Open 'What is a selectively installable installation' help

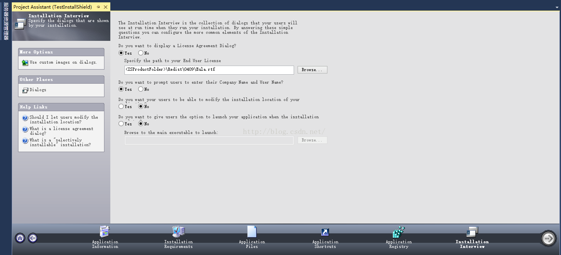pyautogui.click(x=60, y=143)
